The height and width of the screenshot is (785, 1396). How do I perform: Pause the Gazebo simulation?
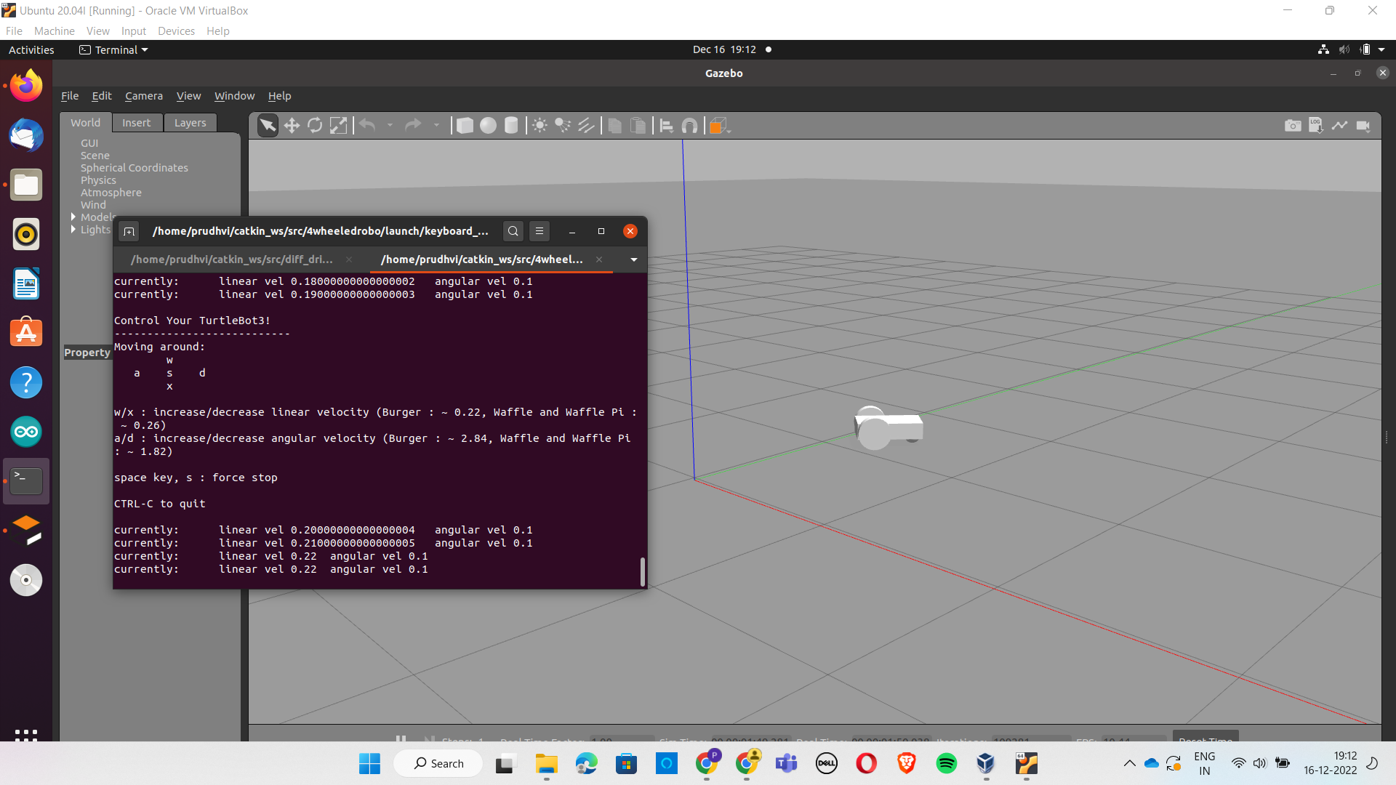pyautogui.click(x=401, y=738)
